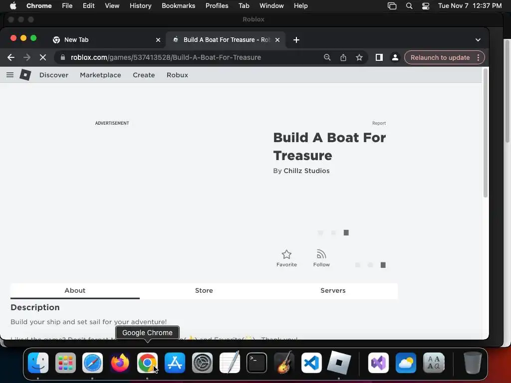Close the Build A Boat For Treasure tab
511x383 pixels.
[277, 40]
